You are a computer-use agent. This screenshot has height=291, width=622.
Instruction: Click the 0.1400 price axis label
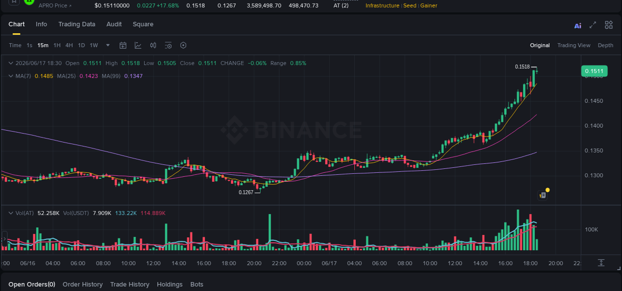594,126
